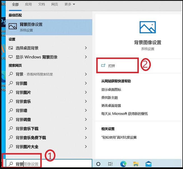
Task: Expand the 背景音乐下载 suggestion arrow
Action: (86, 128)
